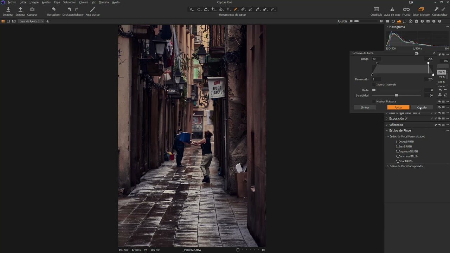Add a new layer with plus icon
Image resolution: width=450 pixels, height=253 pixels.
[x=48, y=21]
